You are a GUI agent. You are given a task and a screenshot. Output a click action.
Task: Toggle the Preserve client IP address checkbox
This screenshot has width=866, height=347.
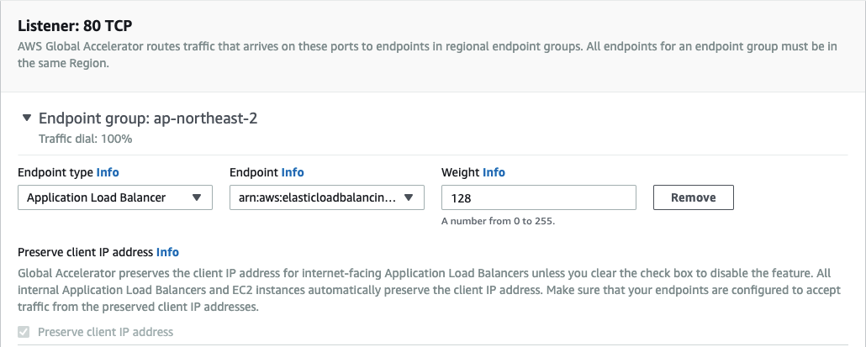click(x=23, y=332)
